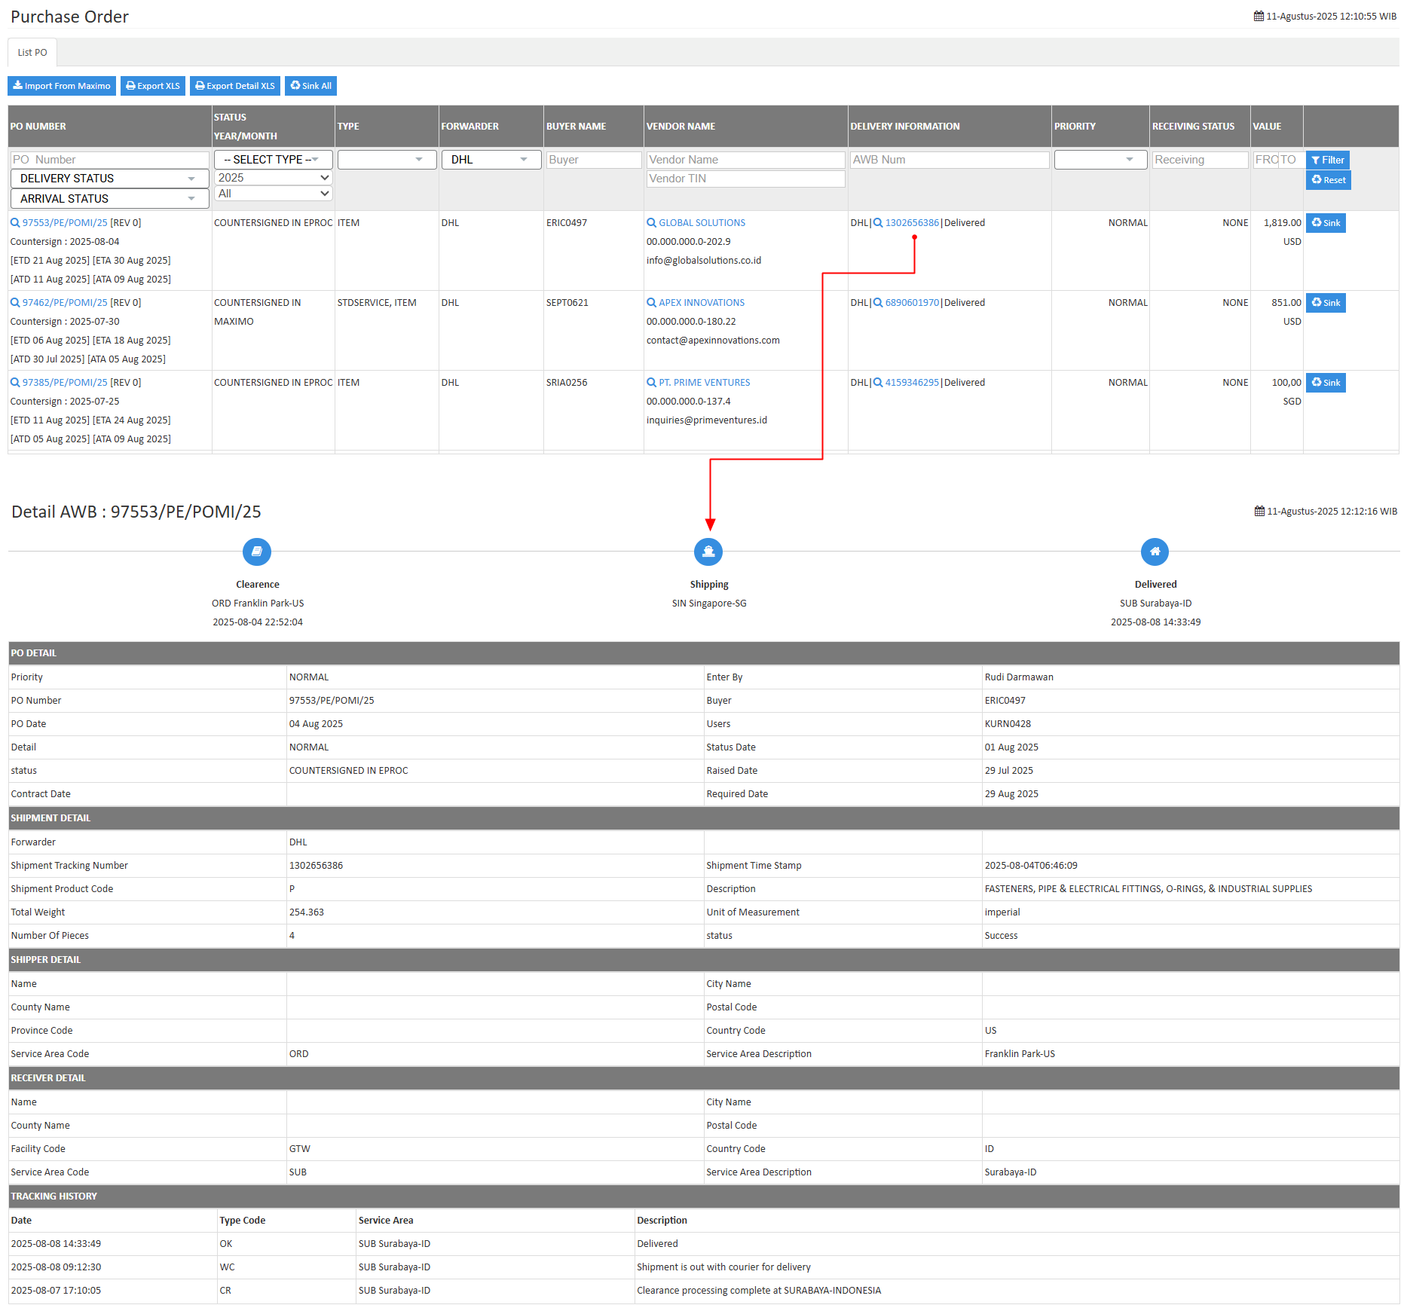Click the Delivered step icon for SUB Surabaya-ID
The height and width of the screenshot is (1308, 1407).
point(1155,552)
